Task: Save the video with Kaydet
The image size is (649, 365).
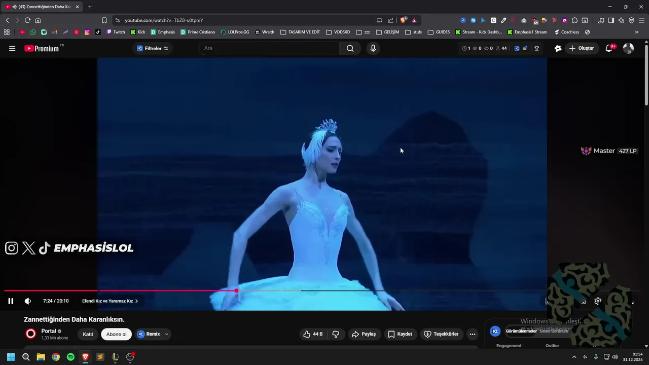Action: point(400,334)
